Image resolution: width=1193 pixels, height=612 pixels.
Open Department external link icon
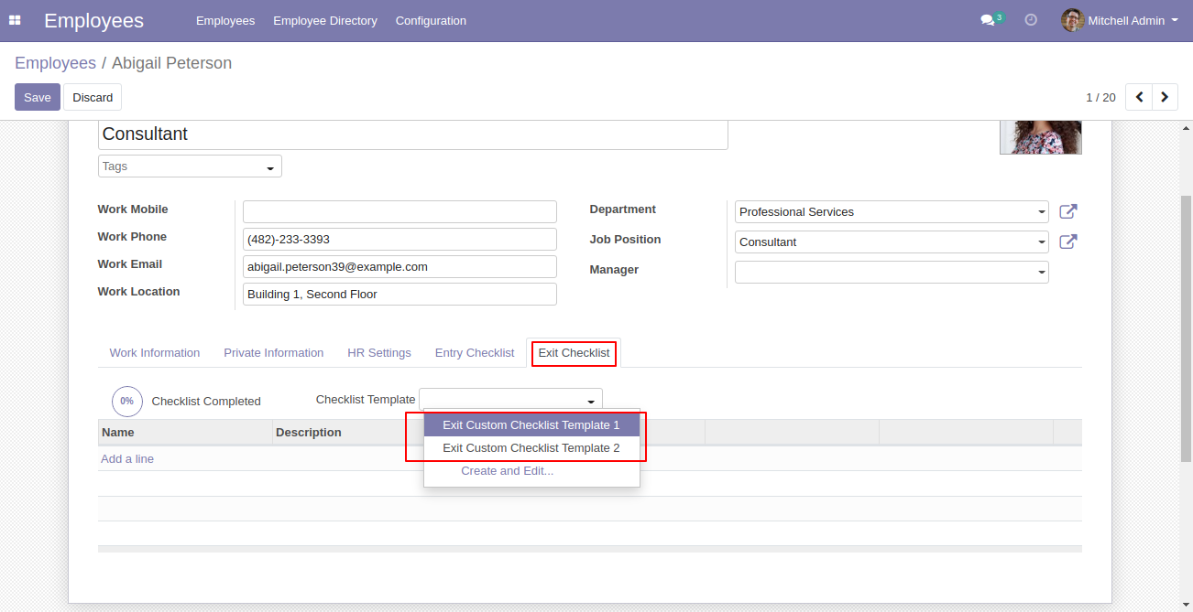[1067, 211]
